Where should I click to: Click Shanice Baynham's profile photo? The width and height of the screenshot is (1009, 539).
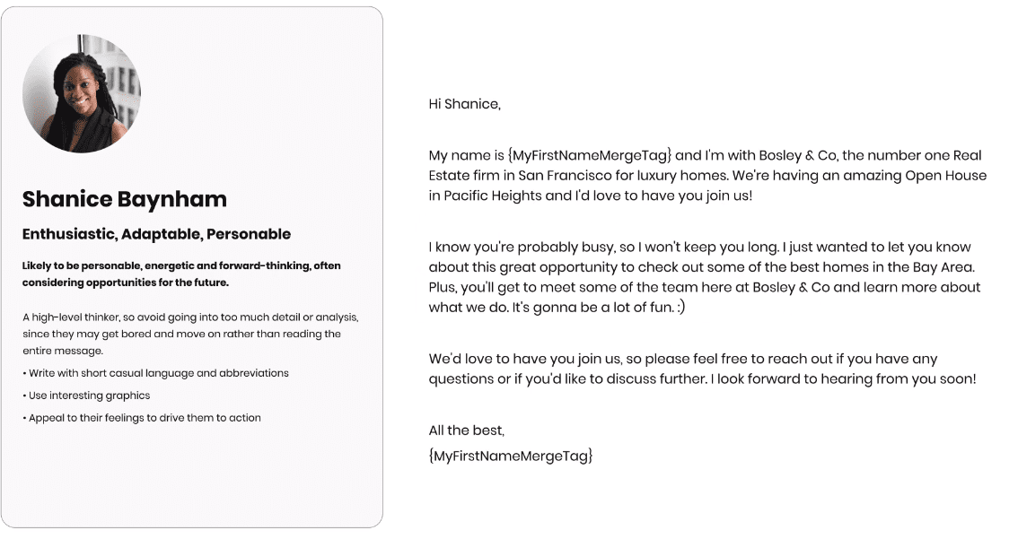[82, 93]
